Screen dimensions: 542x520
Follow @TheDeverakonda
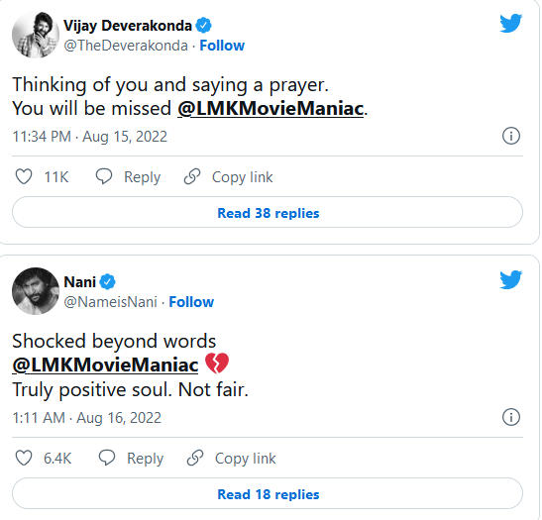point(222,46)
